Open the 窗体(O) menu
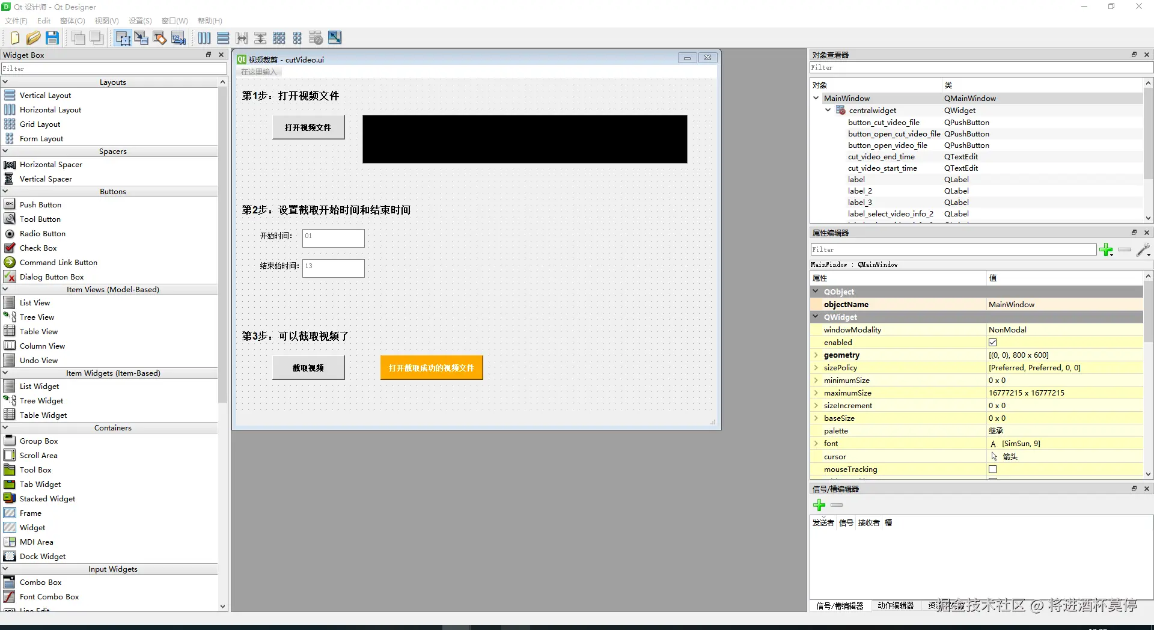This screenshot has height=630, width=1154. (73, 21)
